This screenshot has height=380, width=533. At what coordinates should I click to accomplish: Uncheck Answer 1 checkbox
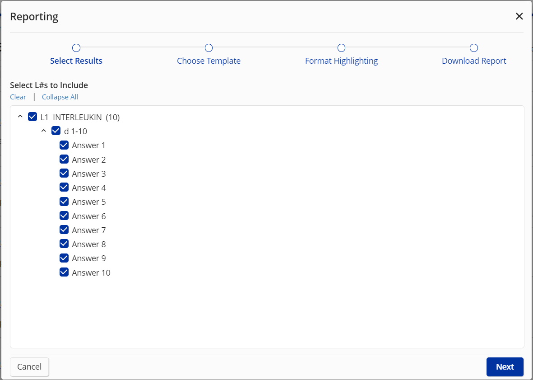point(64,145)
